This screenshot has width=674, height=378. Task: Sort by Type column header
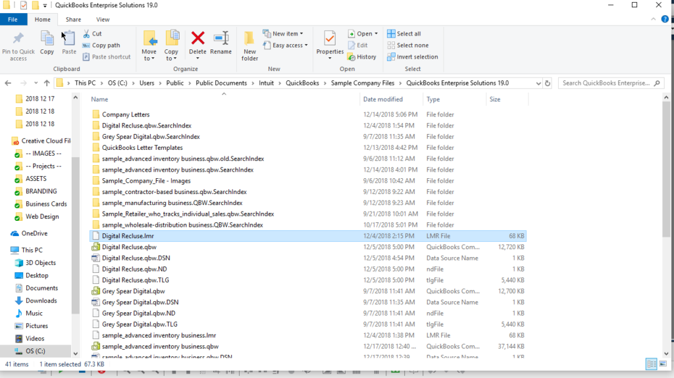(433, 99)
